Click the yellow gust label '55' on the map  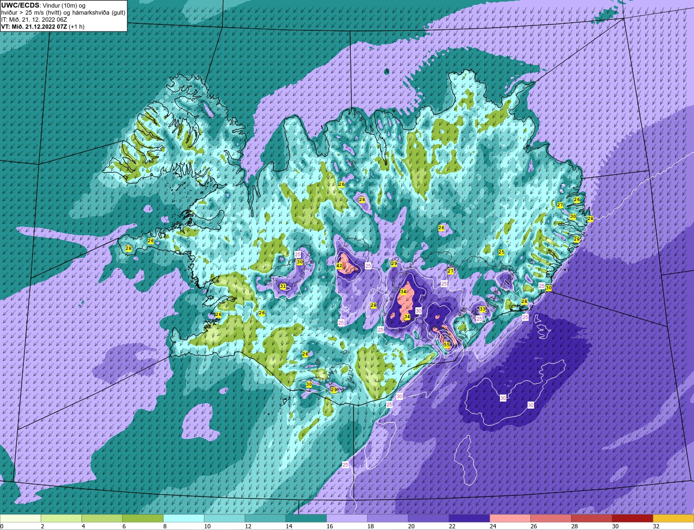coord(447,345)
